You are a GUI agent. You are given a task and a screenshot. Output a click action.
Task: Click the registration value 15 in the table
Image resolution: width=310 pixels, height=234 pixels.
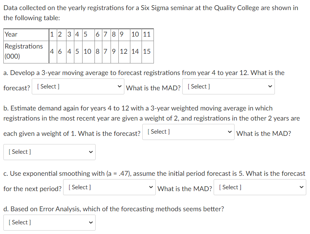(148, 52)
